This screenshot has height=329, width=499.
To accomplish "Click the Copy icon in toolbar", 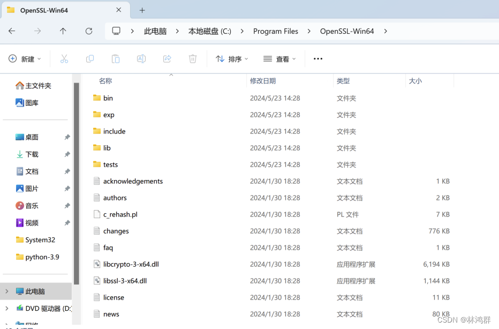I will [89, 58].
